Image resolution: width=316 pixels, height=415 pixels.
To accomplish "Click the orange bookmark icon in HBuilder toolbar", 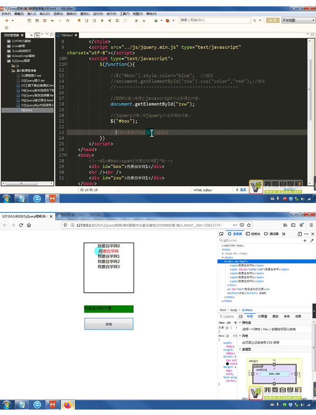I will click(x=79, y=20).
